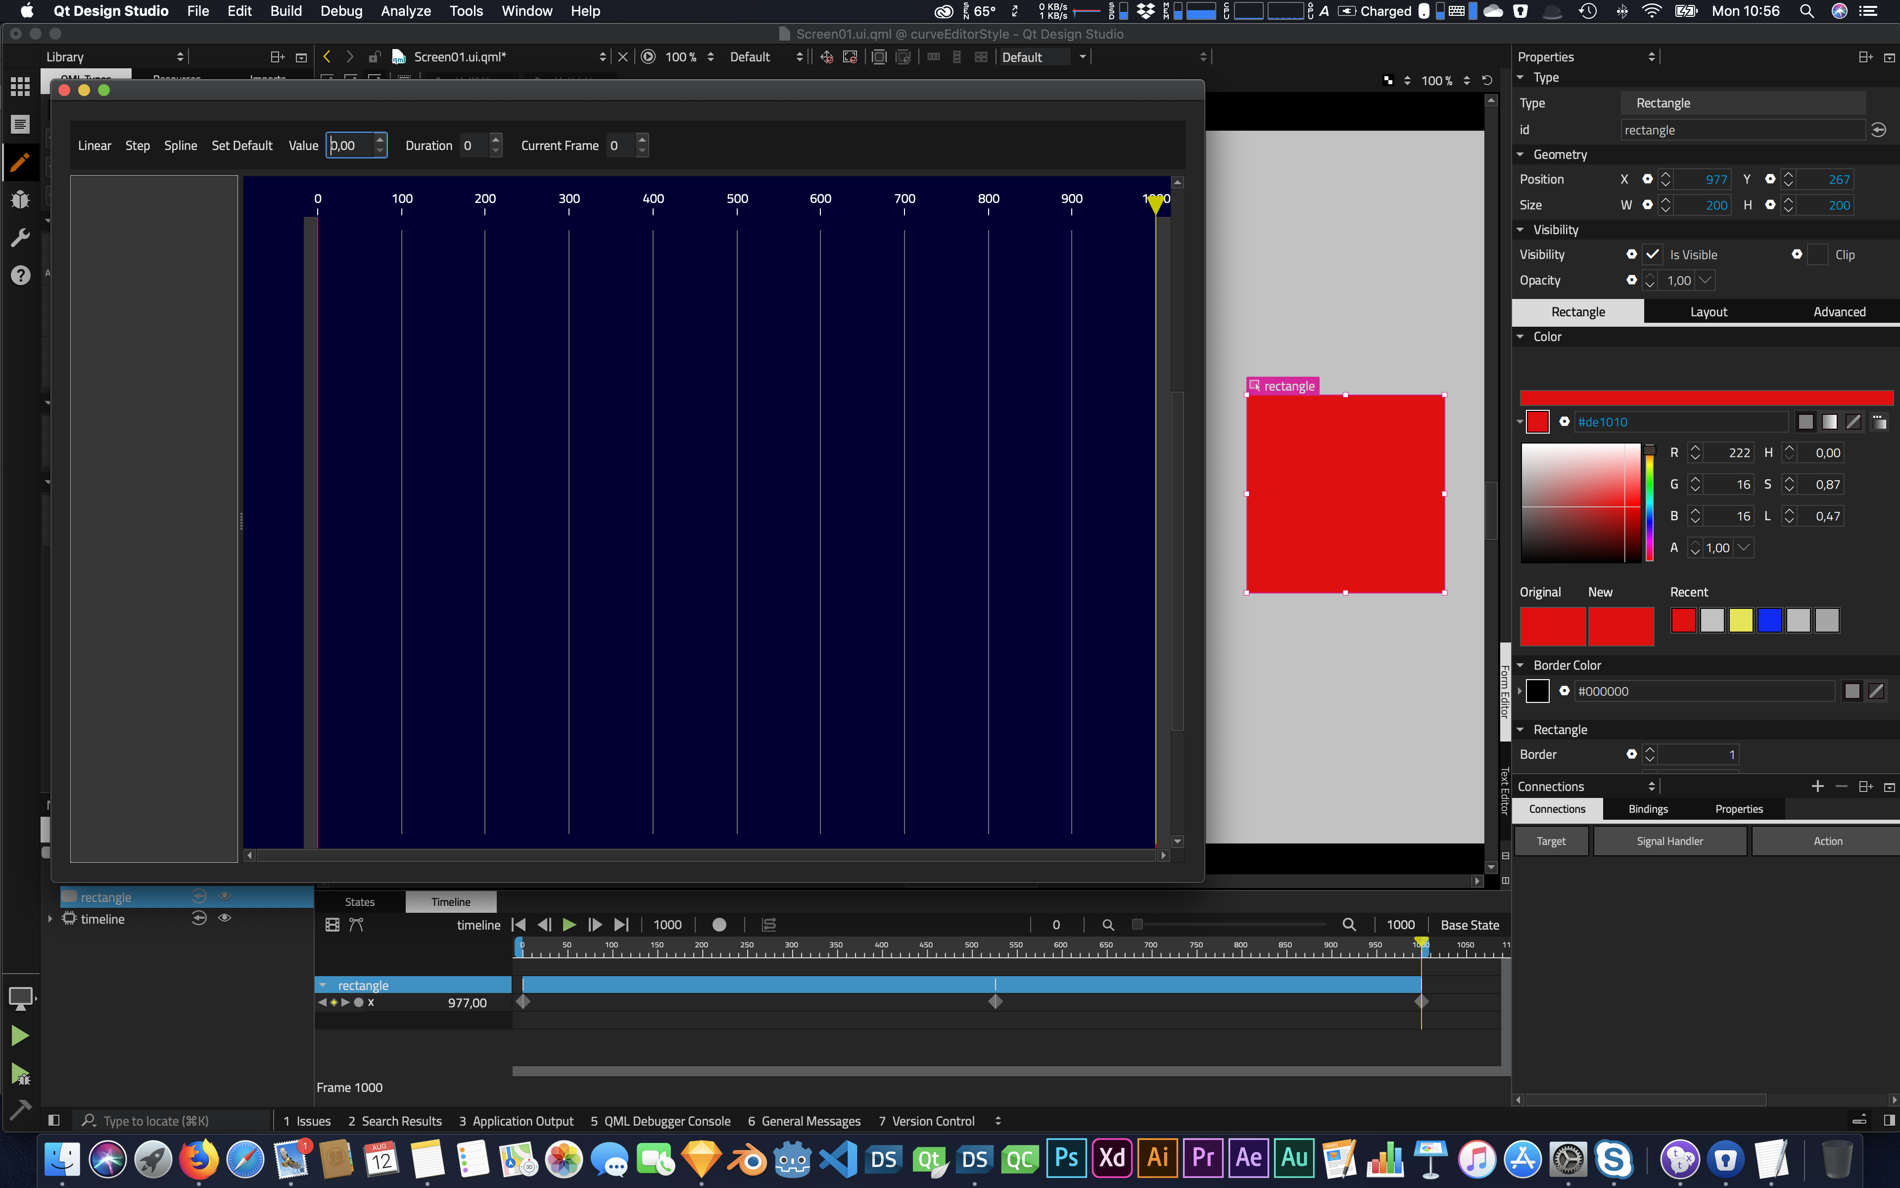The height and width of the screenshot is (1188, 1900).
Task: Click the reset view icon near the zoom
Action: coord(1487,80)
